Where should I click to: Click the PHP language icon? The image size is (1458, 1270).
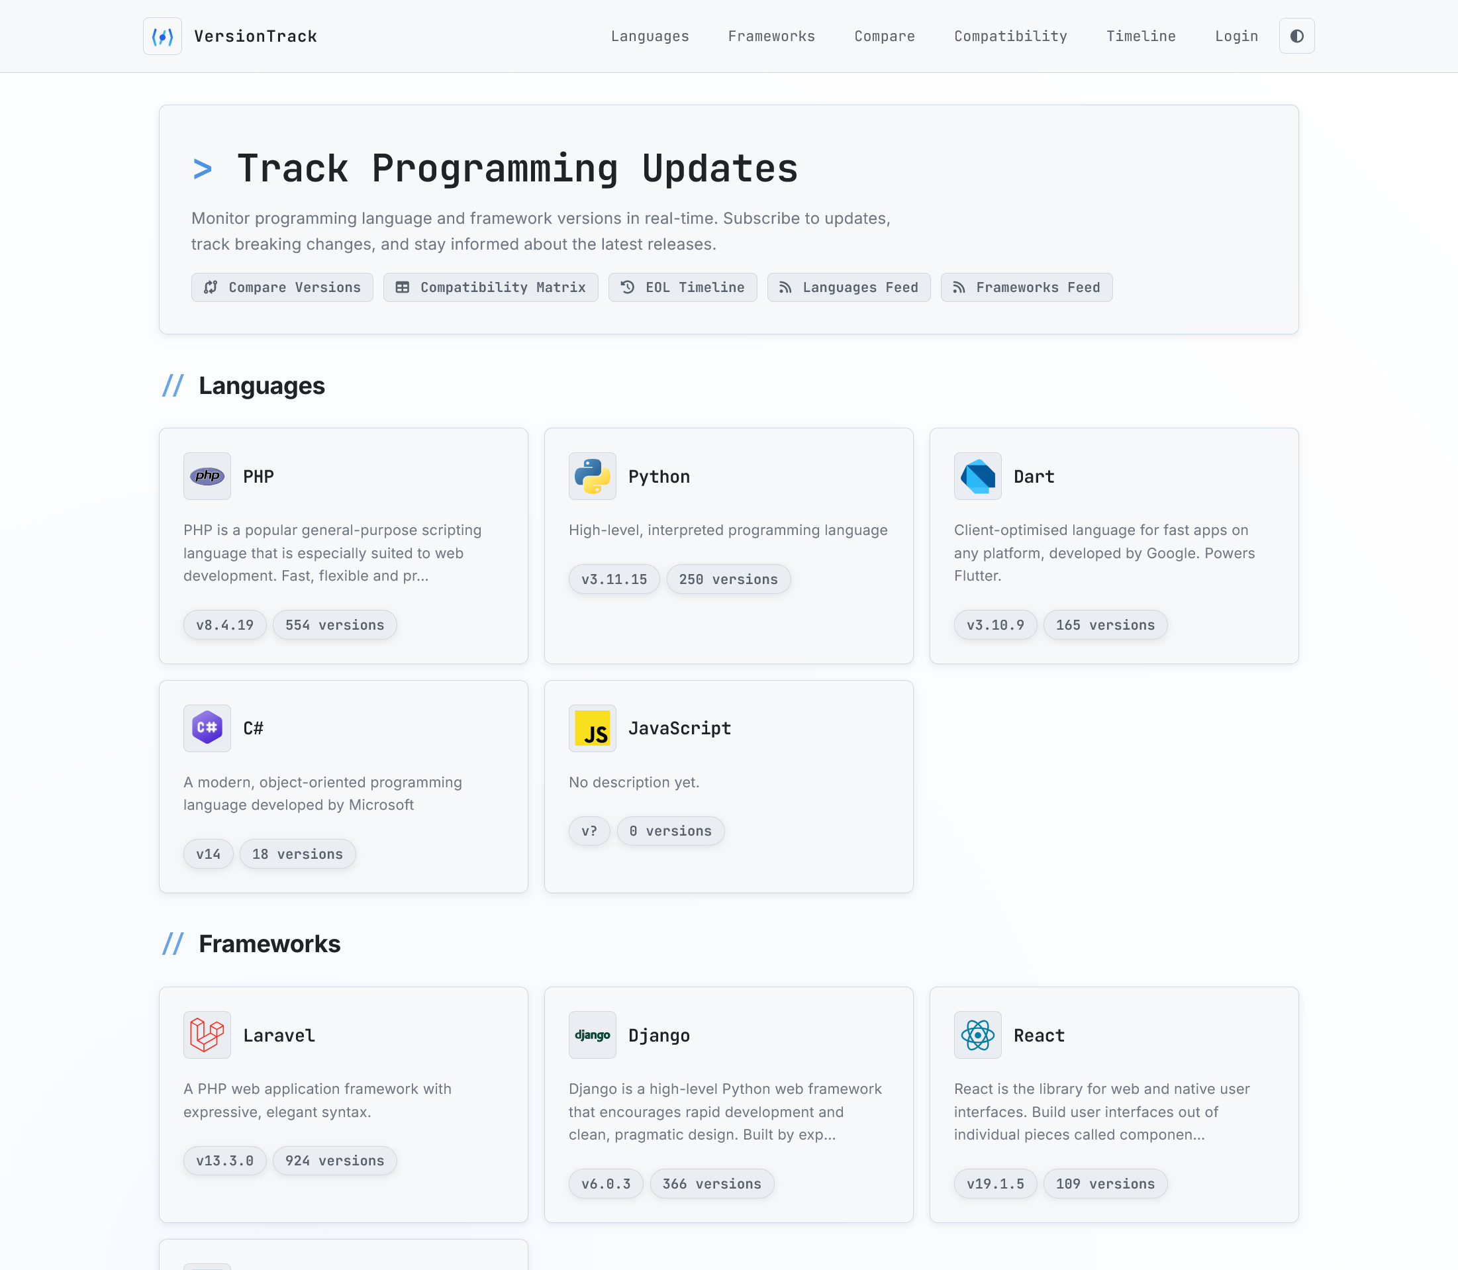pyautogui.click(x=207, y=476)
